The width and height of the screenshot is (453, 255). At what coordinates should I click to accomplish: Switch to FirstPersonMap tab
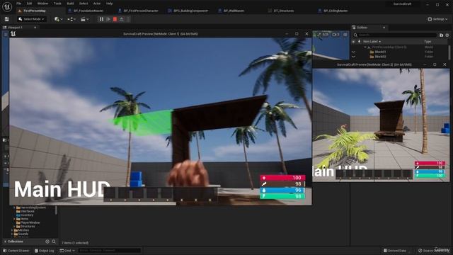tap(34, 11)
